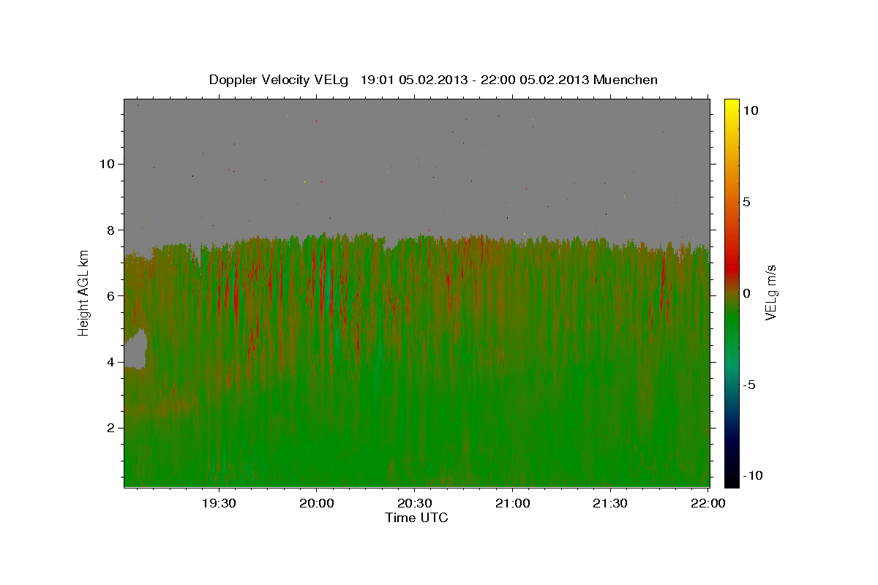The height and width of the screenshot is (585, 878).
Task: Click the 21:30 time tick label
Action: pyautogui.click(x=610, y=503)
